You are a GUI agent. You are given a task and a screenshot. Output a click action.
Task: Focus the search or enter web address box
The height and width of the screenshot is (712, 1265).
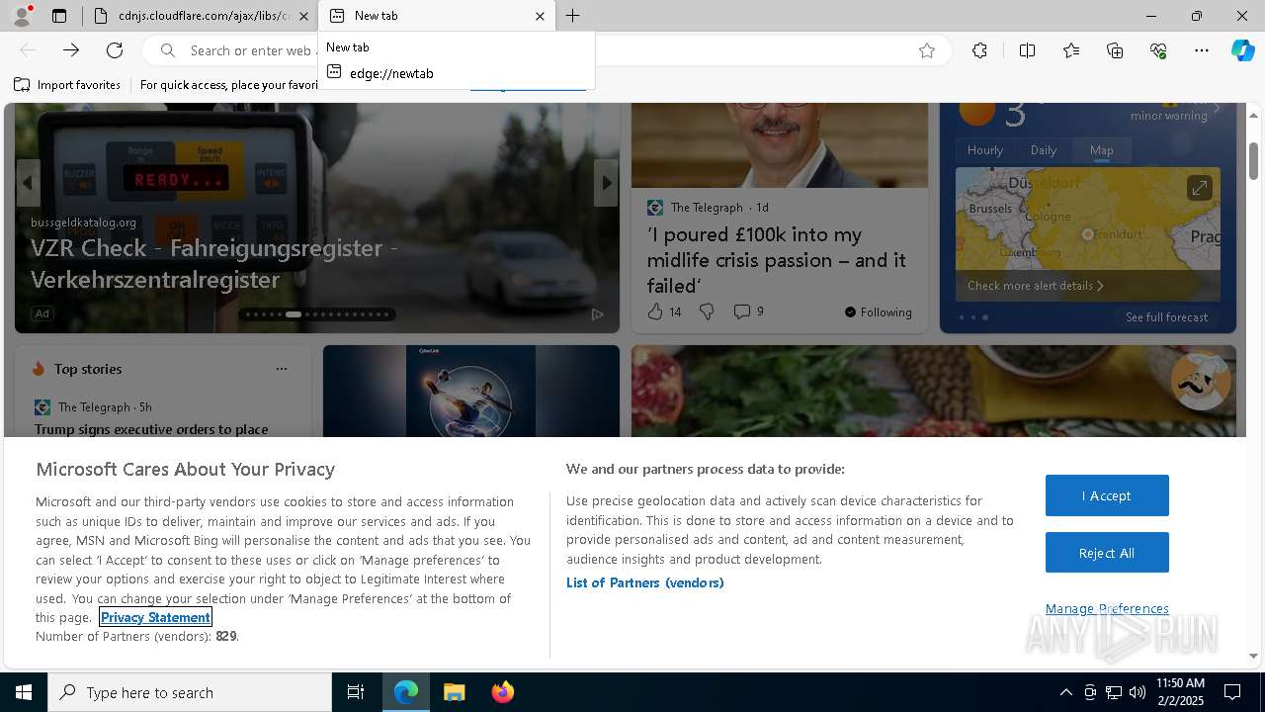coord(548,50)
